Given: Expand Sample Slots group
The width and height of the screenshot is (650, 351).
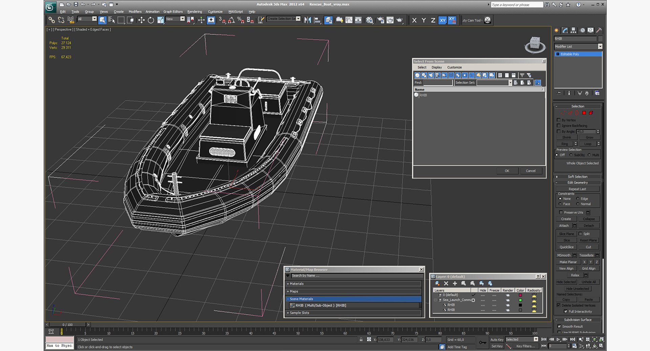Looking at the screenshot, I should [x=353, y=313].
